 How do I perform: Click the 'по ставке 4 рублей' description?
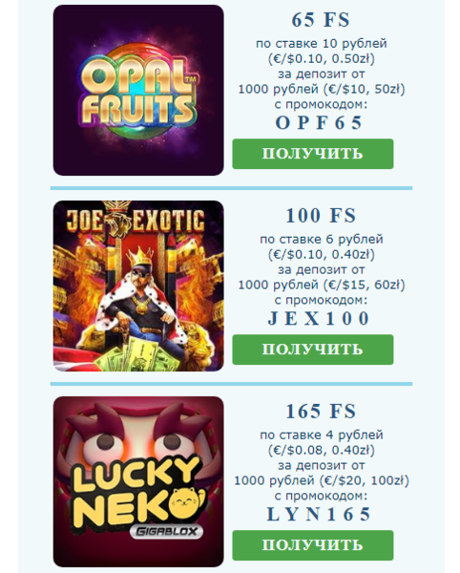[x=322, y=435]
